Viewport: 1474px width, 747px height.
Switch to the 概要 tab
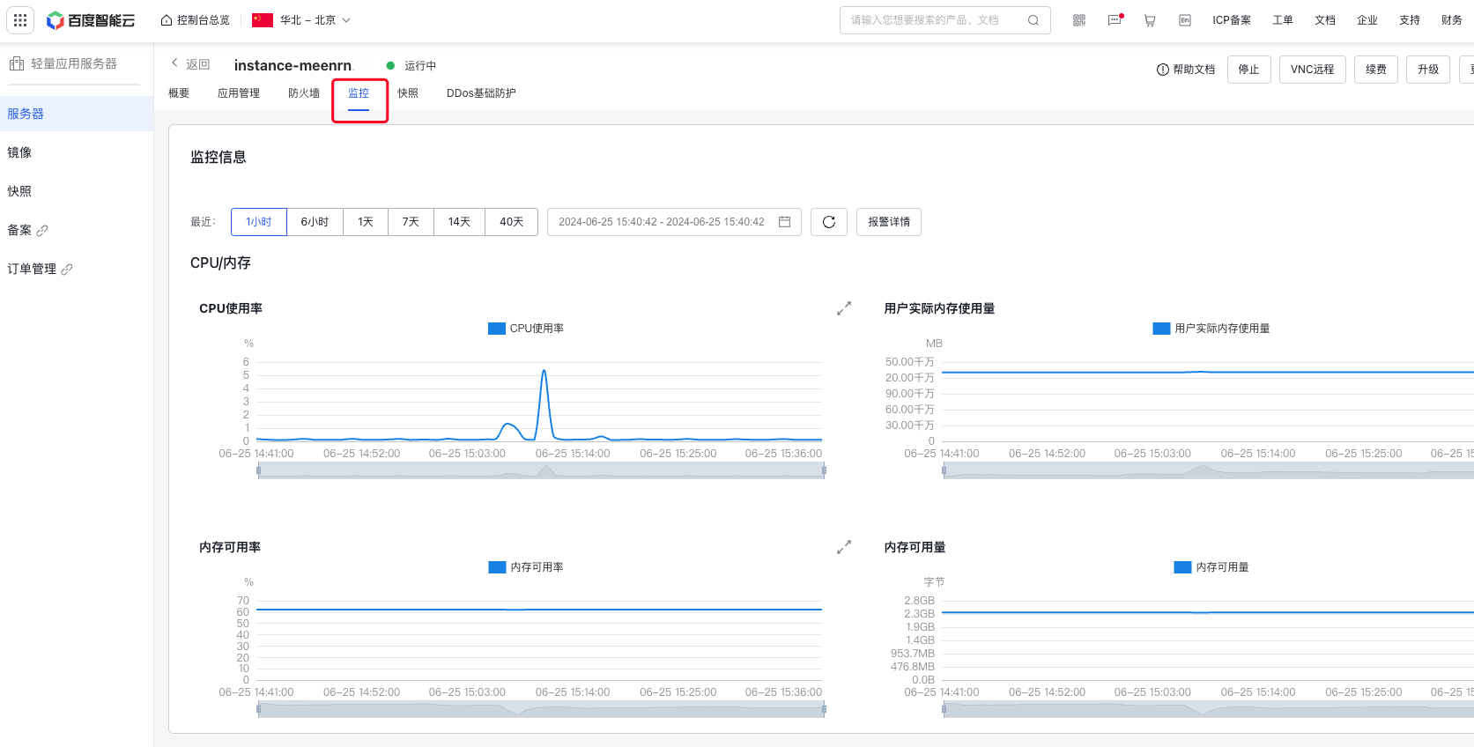point(179,93)
